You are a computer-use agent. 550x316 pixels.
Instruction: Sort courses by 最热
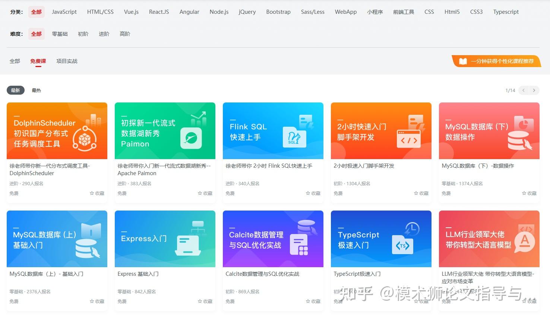36,90
